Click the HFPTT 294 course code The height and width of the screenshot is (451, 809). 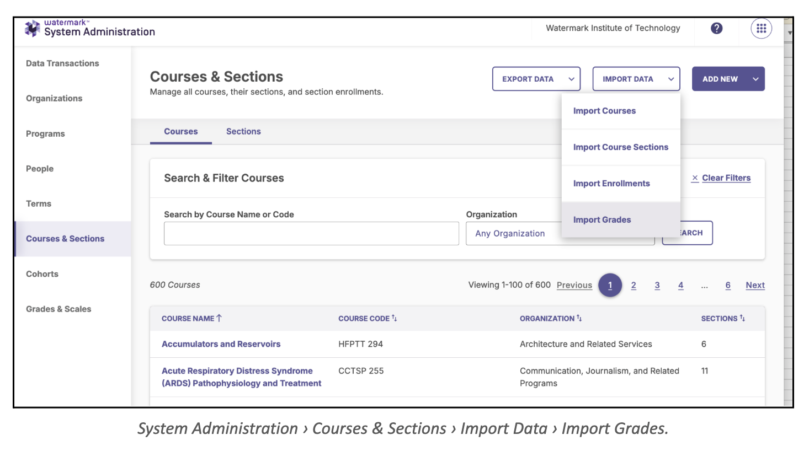pos(360,344)
